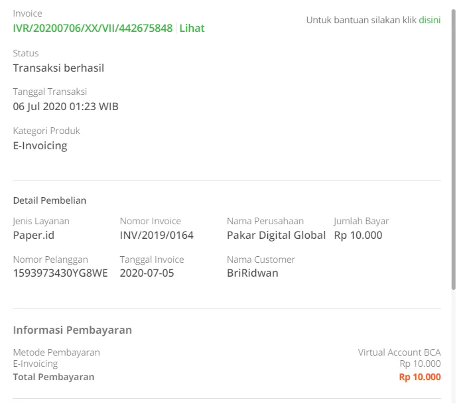Click the invoice date 2020-07-05
461x414 pixels.
click(147, 273)
